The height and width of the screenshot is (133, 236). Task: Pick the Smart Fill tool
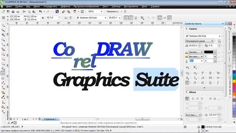[x=3, y=49]
